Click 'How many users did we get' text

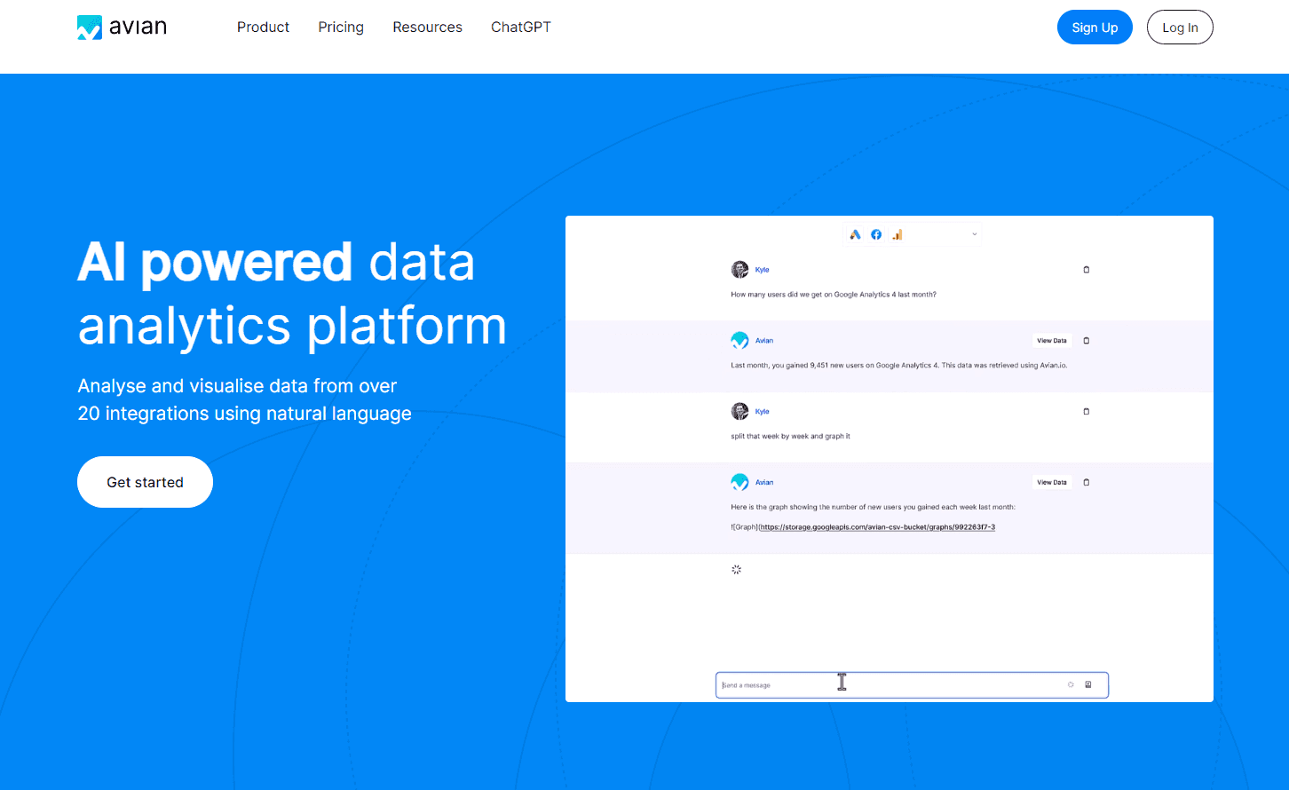click(x=834, y=294)
